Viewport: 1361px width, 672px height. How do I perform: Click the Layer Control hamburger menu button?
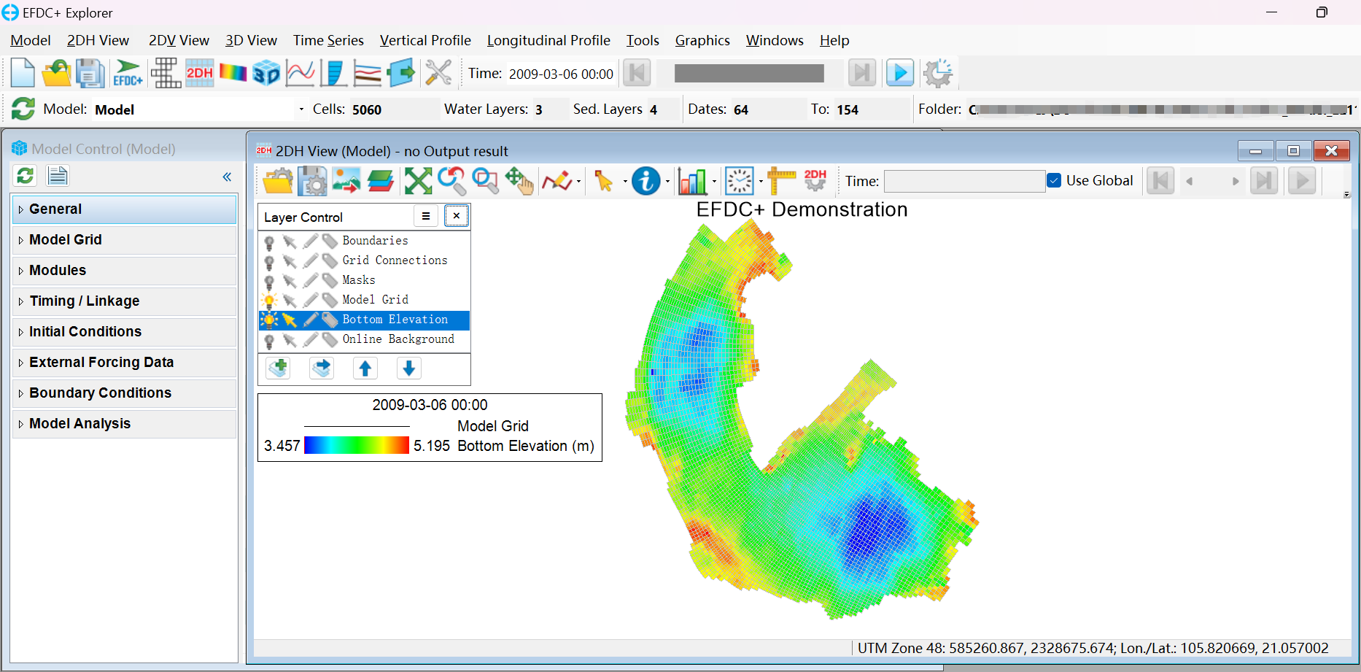pos(426,216)
